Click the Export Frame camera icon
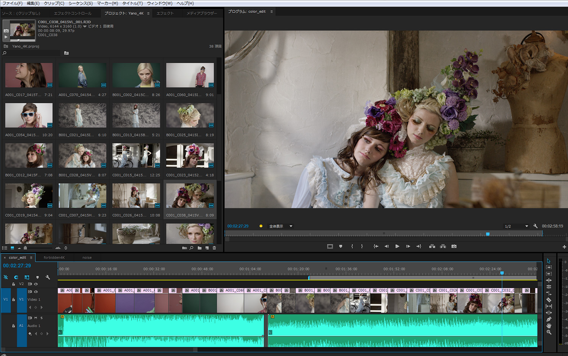 454,246
